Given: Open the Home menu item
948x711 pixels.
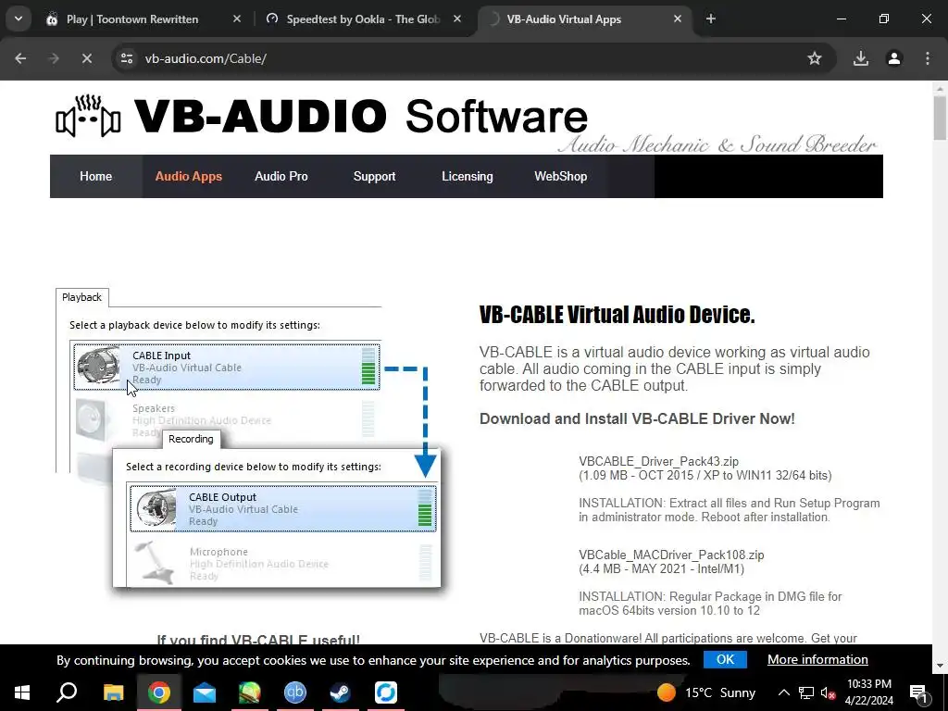Looking at the screenshot, I should click(x=95, y=177).
